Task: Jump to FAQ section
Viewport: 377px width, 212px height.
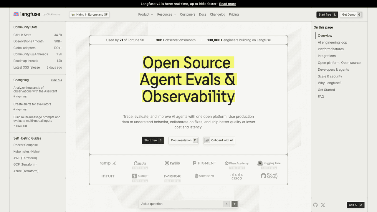Action: [321, 97]
